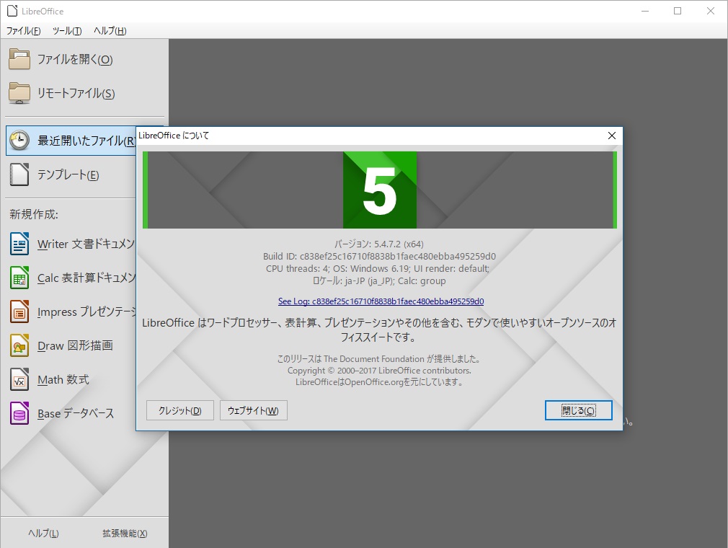Open the See Log build link
This screenshot has width=728, height=548.
(381, 301)
